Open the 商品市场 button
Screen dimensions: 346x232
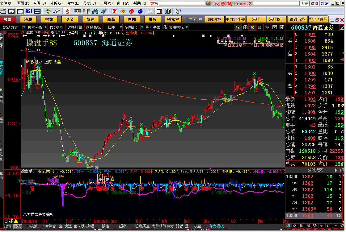[297, 19]
